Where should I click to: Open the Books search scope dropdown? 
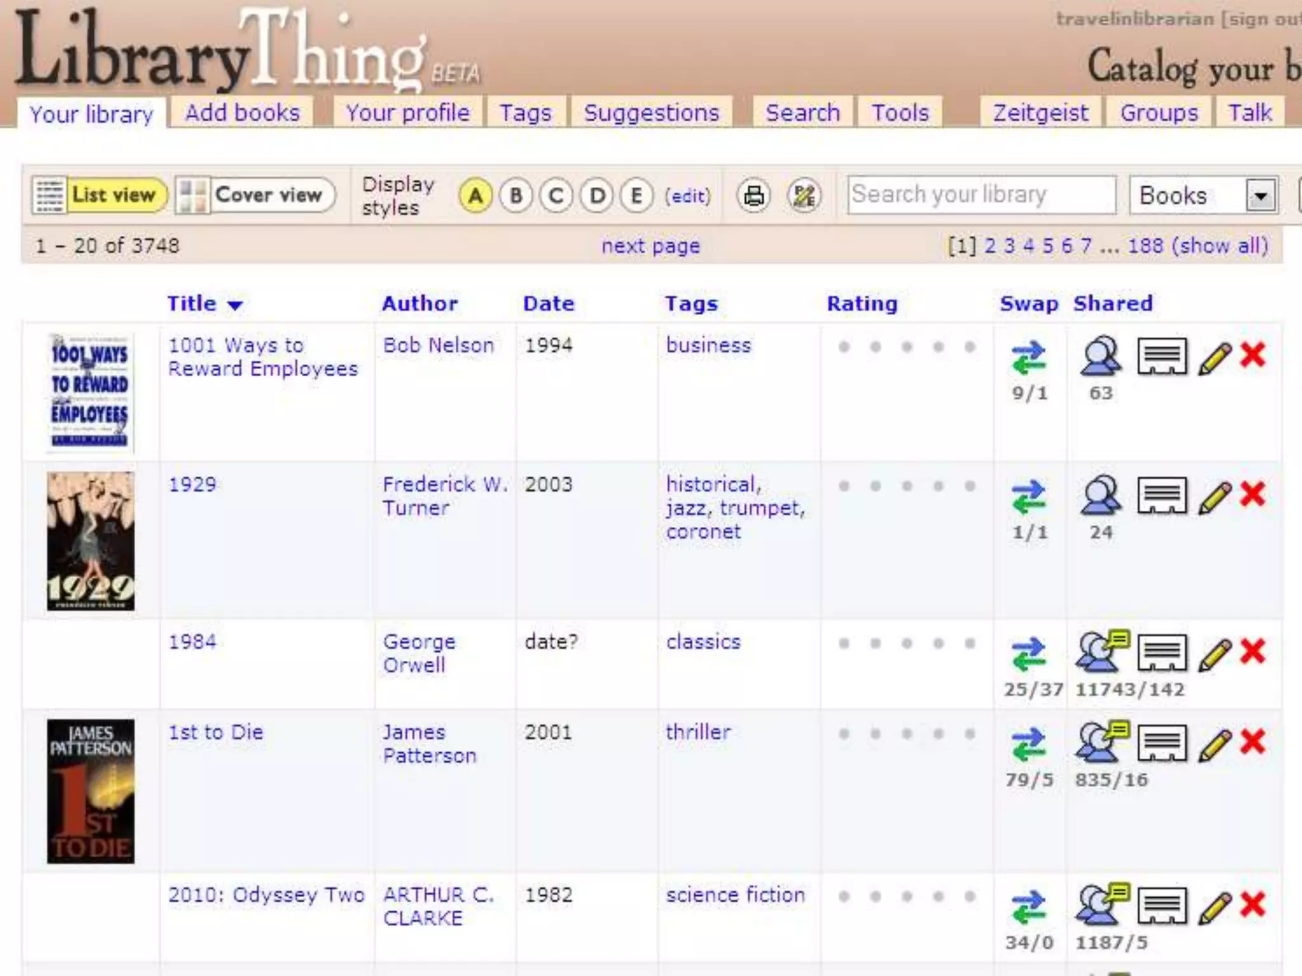1261,196
